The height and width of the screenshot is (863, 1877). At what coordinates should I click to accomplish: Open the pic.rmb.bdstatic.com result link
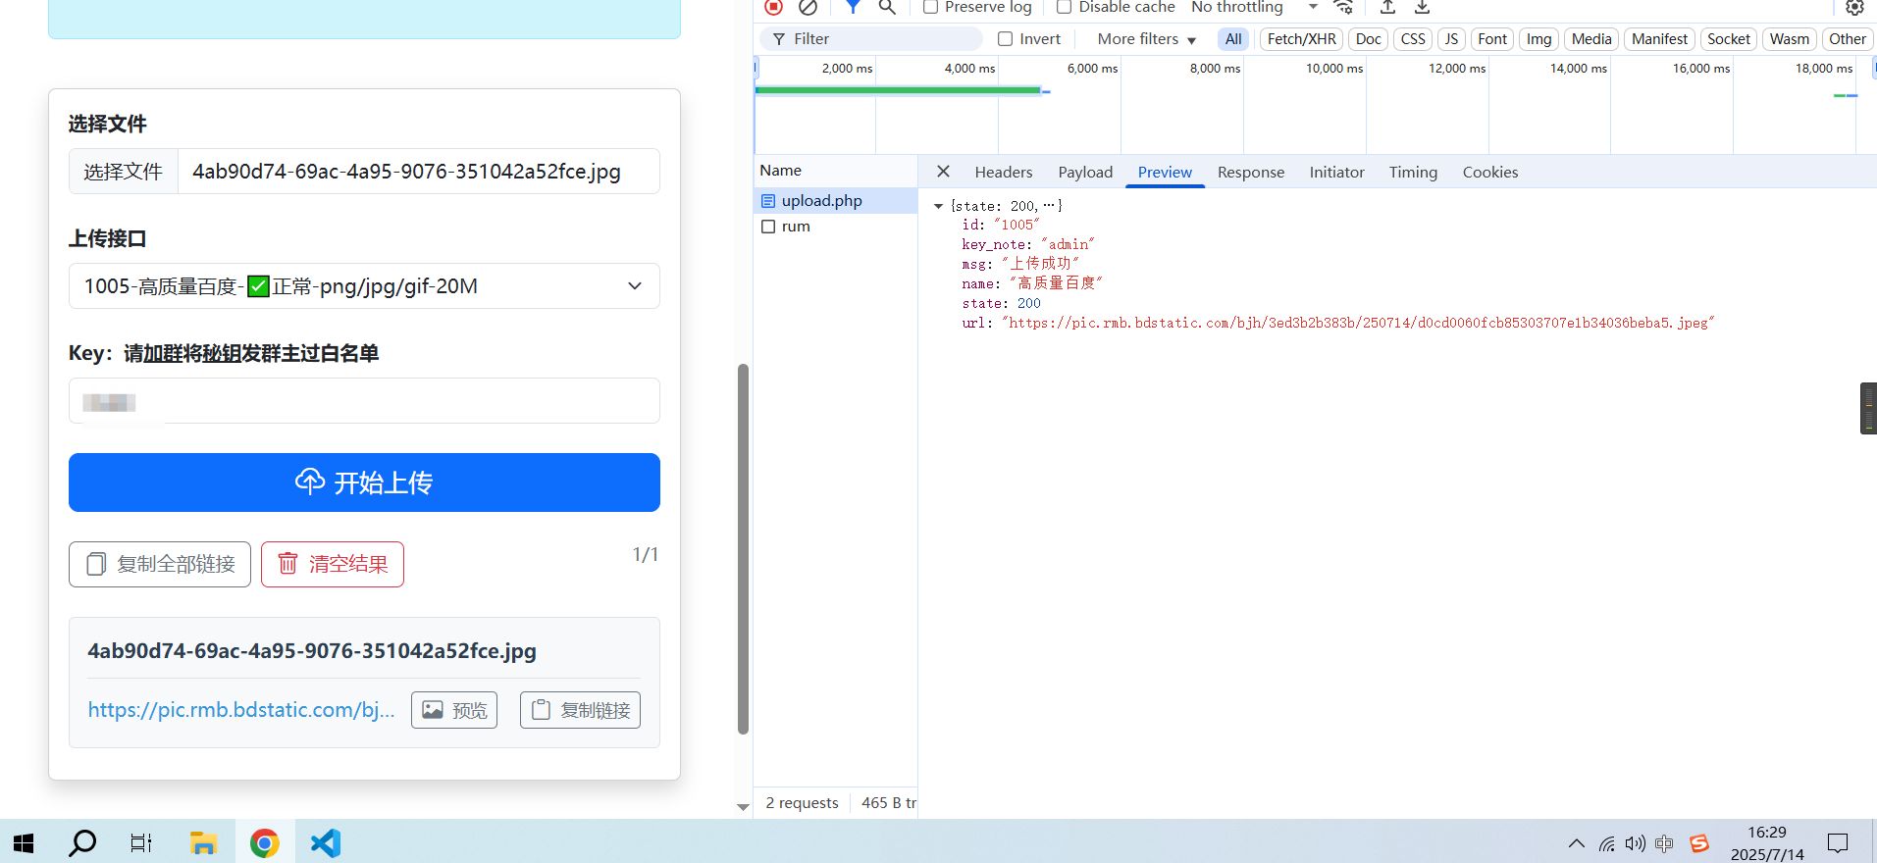(241, 710)
